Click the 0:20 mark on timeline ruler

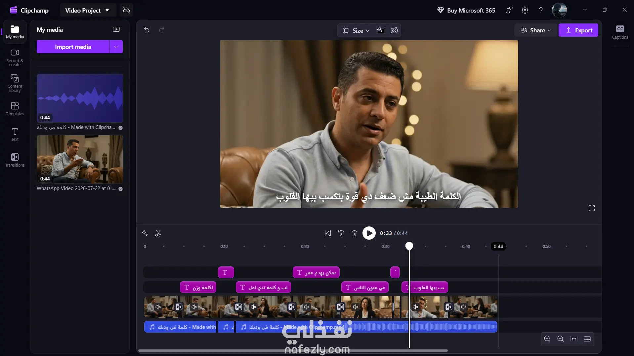tap(305, 247)
